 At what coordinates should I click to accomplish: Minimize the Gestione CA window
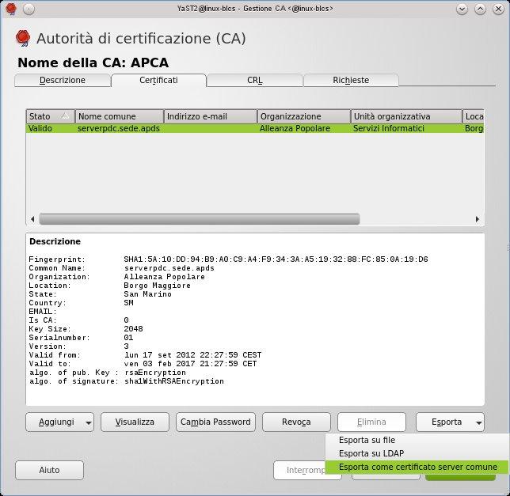point(462,9)
